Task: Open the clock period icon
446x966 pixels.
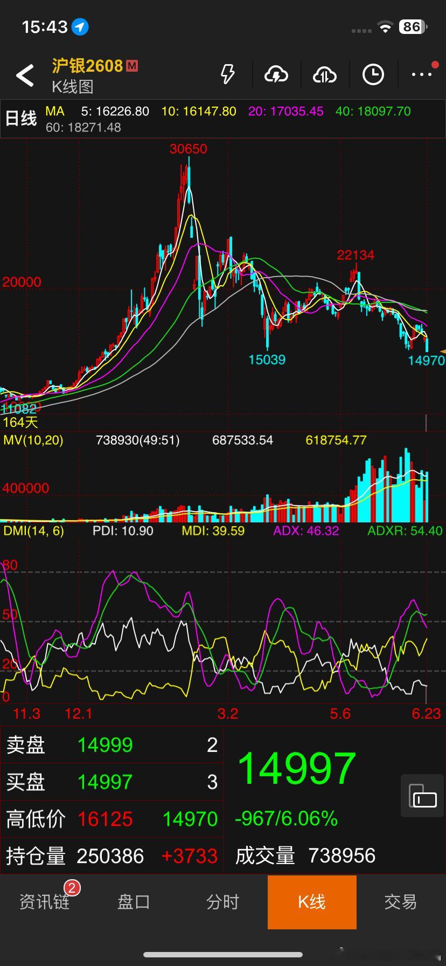Action: [x=373, y=75]
